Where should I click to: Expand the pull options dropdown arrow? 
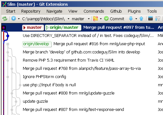(136, 19)
